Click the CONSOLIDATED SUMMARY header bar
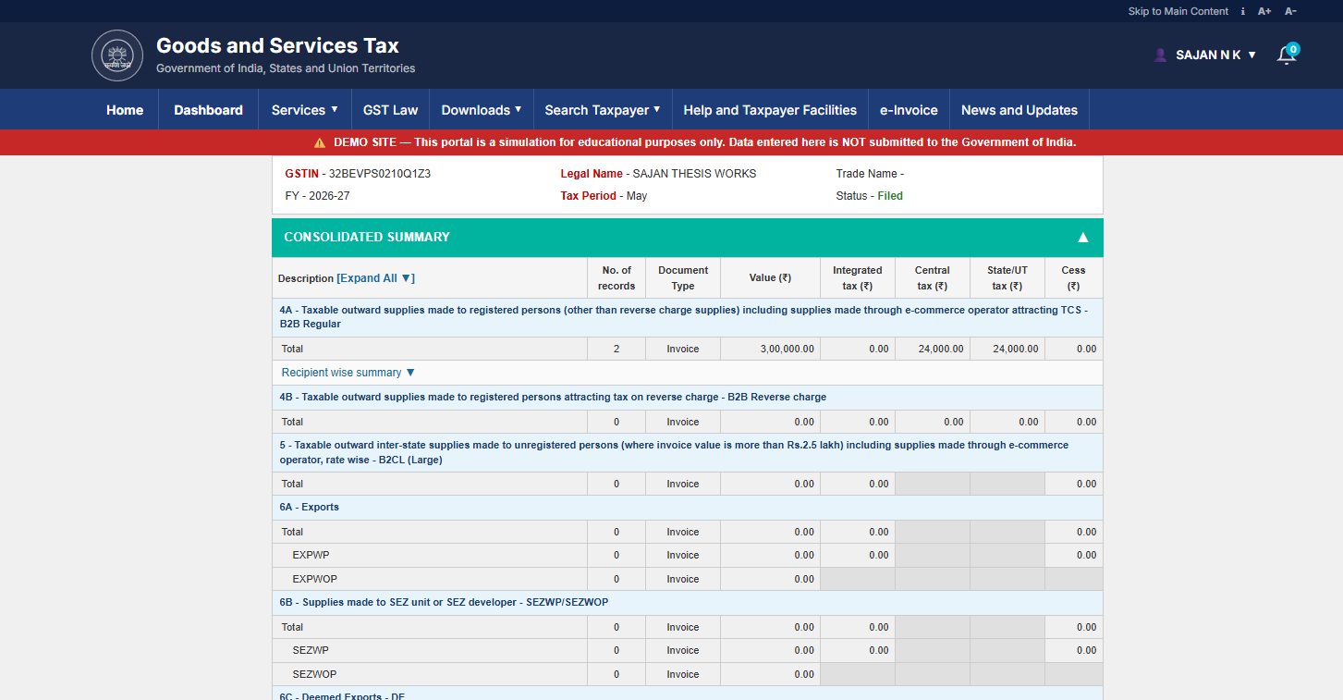This screenshot has width=1343, height=700. tap(688, 238)
